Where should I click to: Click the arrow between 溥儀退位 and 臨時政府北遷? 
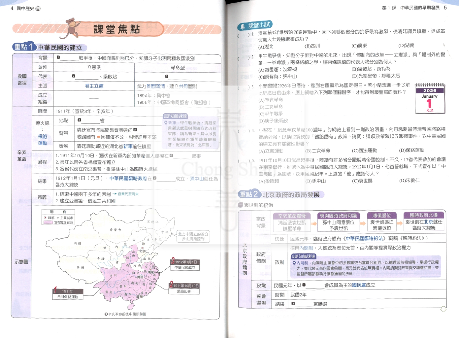[x=400, y=223]
